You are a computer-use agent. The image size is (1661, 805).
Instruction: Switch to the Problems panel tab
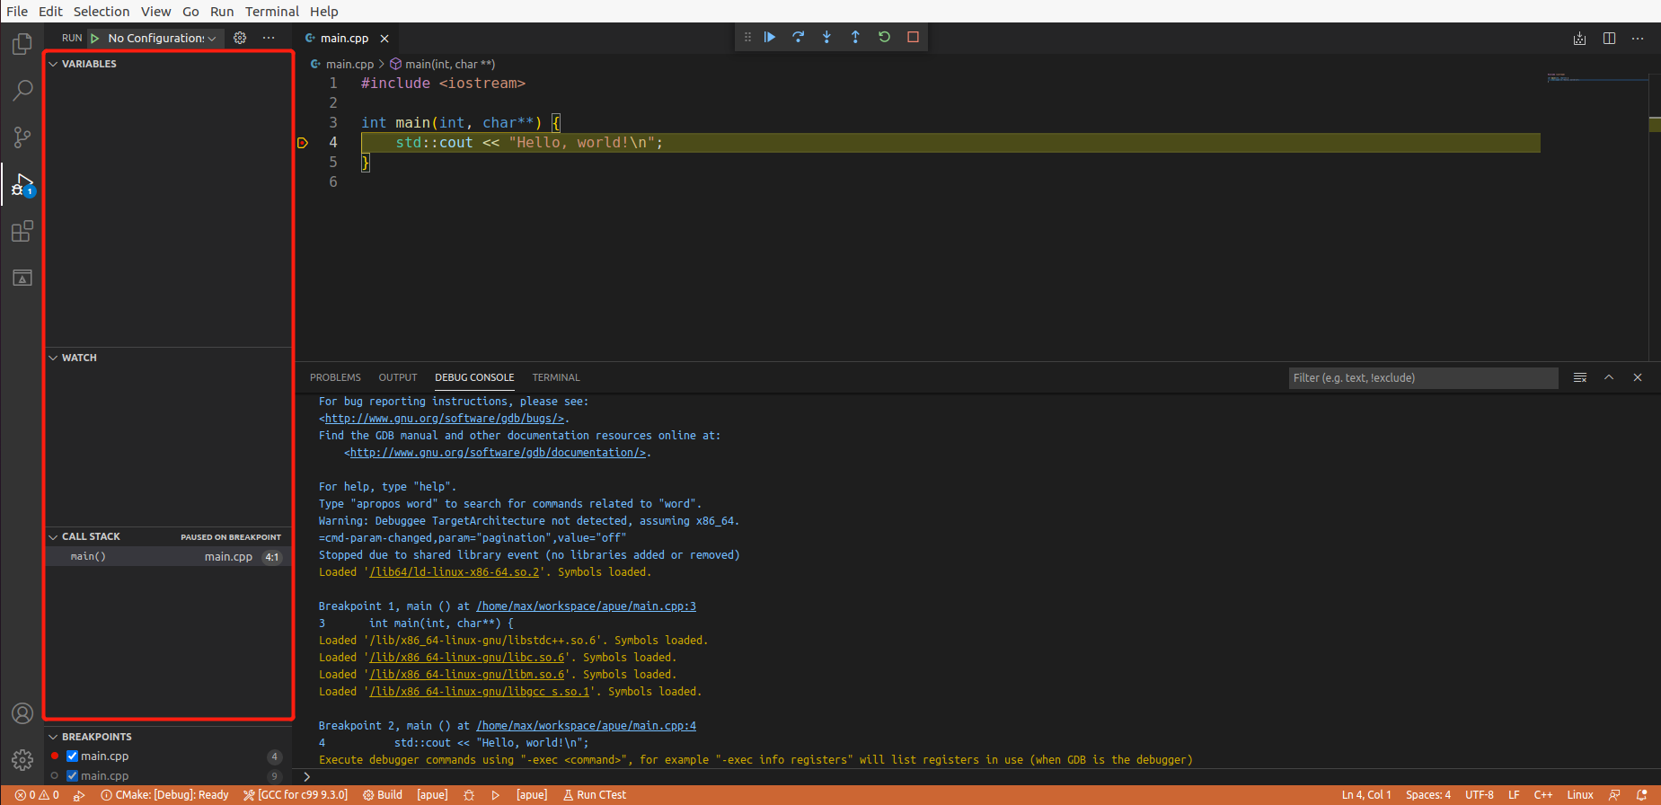tap(335, 377)
